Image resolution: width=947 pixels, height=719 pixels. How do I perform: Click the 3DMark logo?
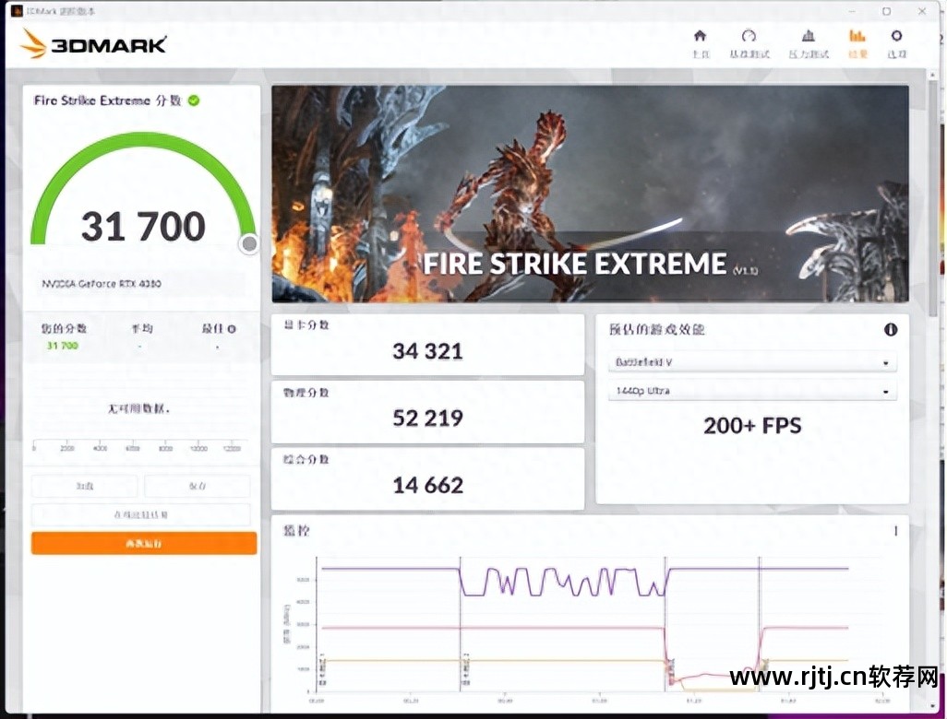point(93,44)
